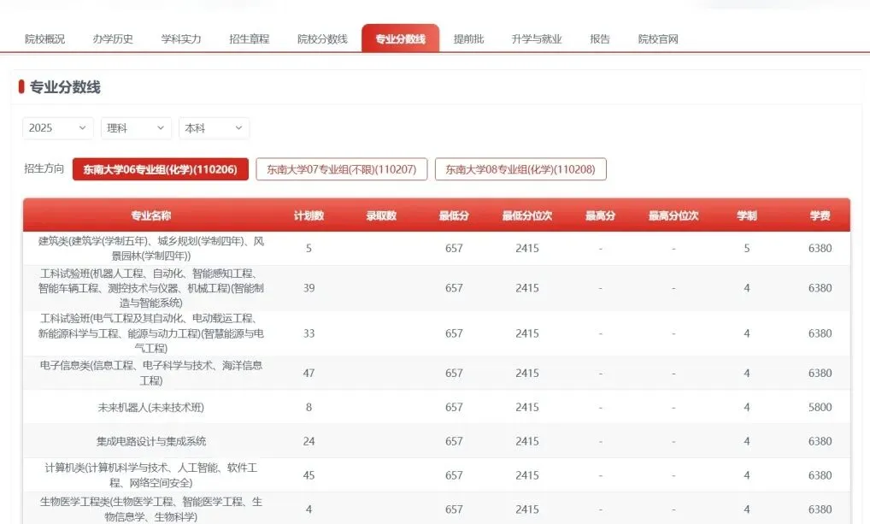Screen dimensions: 870x524
Task: Click the 最低分 column header
Action: pyautogui.click(x=454, y=215)
